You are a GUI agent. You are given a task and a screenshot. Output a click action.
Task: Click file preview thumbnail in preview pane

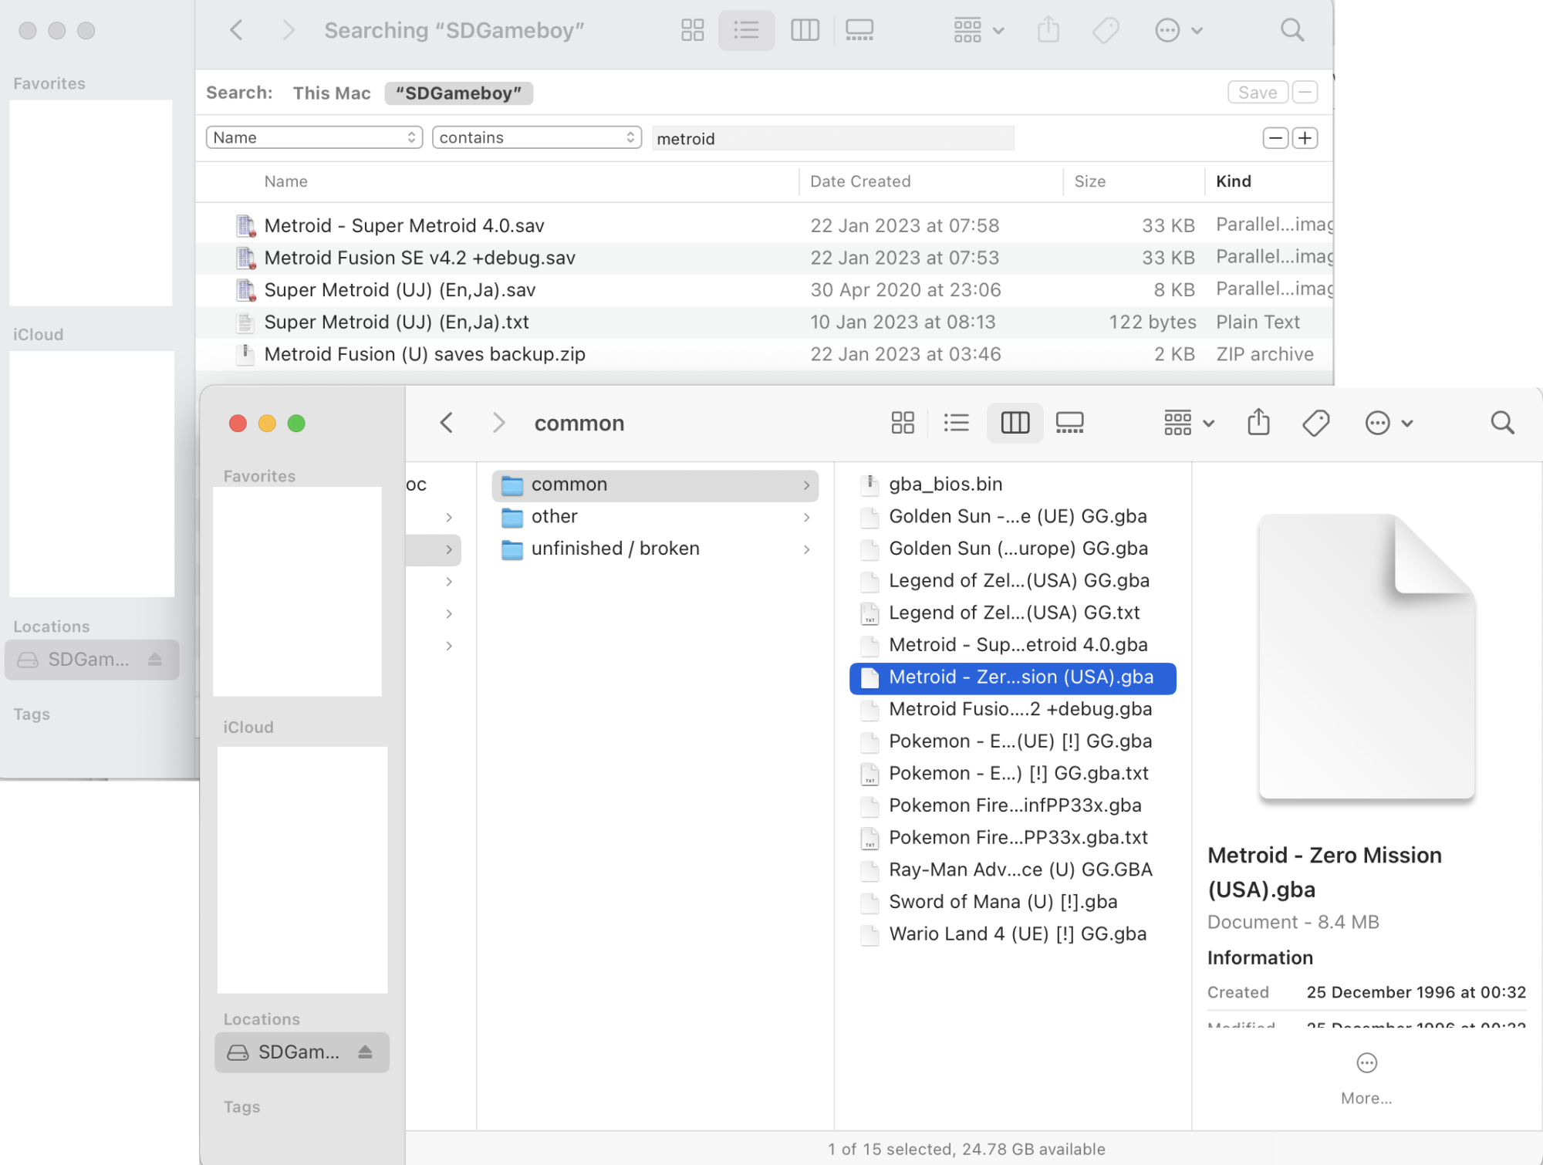(x=1366, y=656)
